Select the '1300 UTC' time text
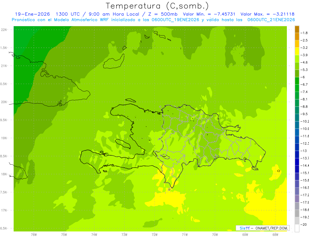Viewport: 309px width, 238px height. pos(68,14)
